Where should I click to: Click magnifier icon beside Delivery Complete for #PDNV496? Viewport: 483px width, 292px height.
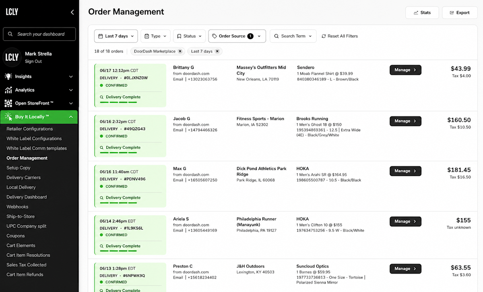102,198
